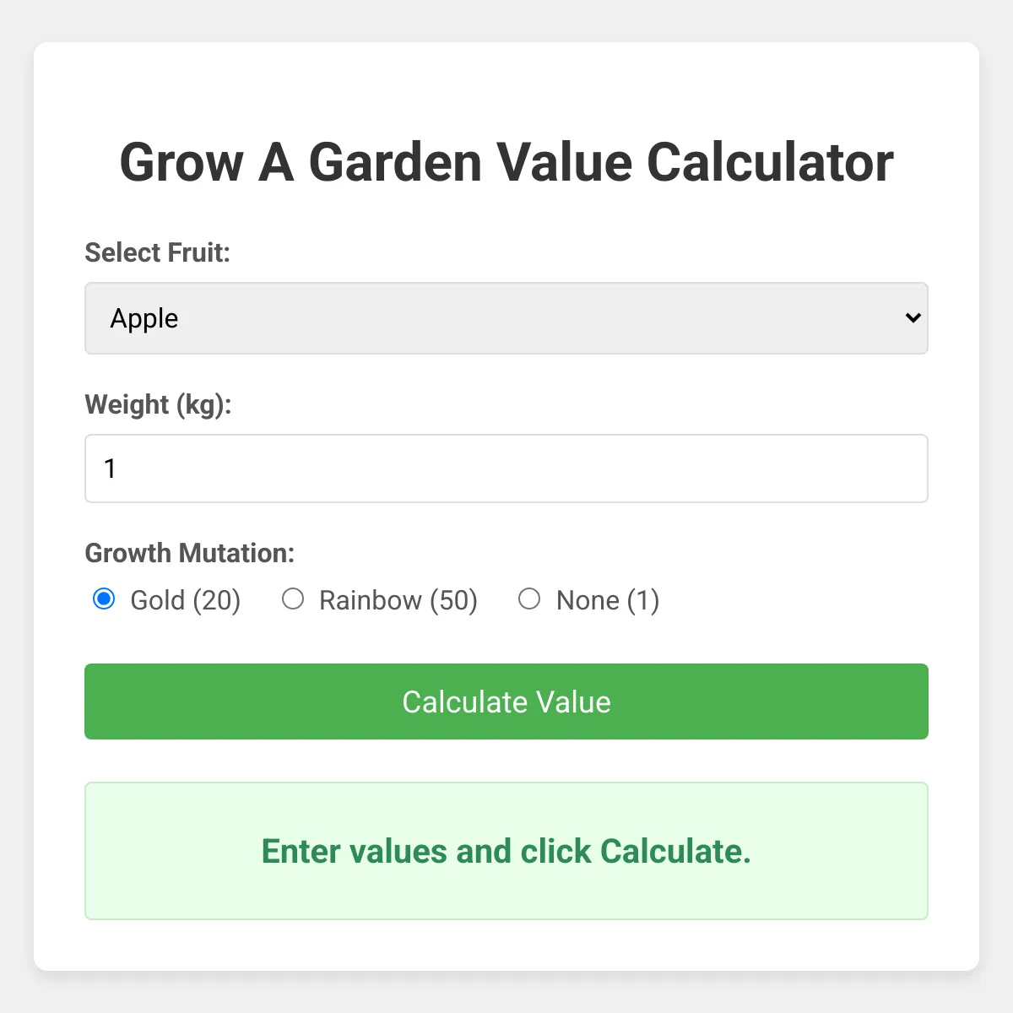Click the light green result box border area

tap(506, 910)
